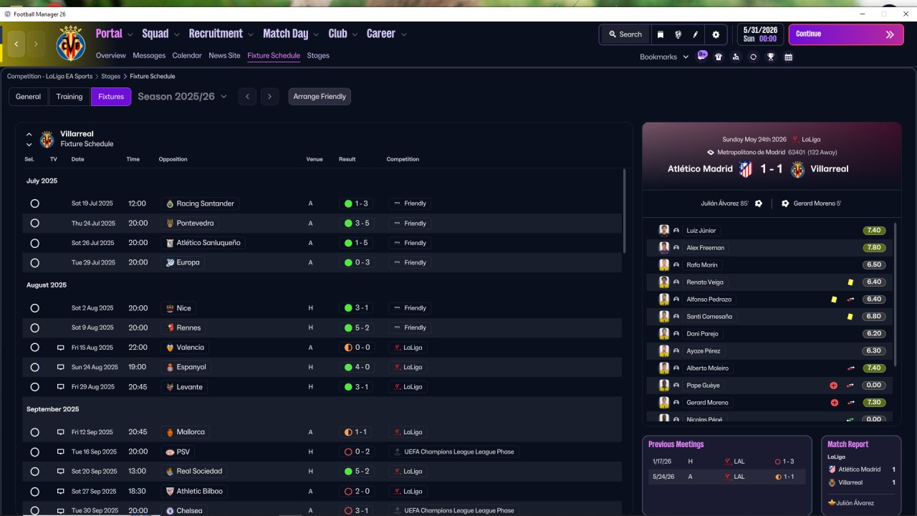The image size is (917, 516).
Task: Select the PSV fixture radio button
Action: [x=34, y=452]
